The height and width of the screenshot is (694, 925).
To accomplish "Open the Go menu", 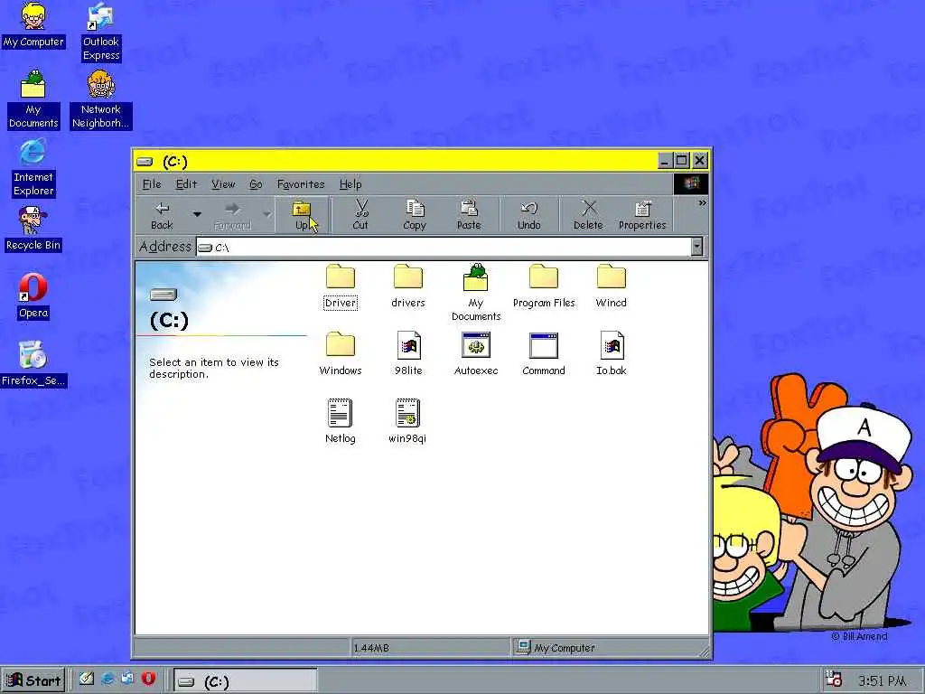I will pyautogui.click(x=256, y=184).
